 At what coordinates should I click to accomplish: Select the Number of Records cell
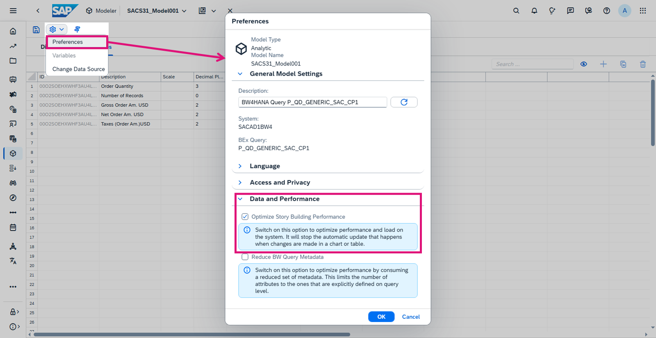pyautogui.click(x=130, y=96)
